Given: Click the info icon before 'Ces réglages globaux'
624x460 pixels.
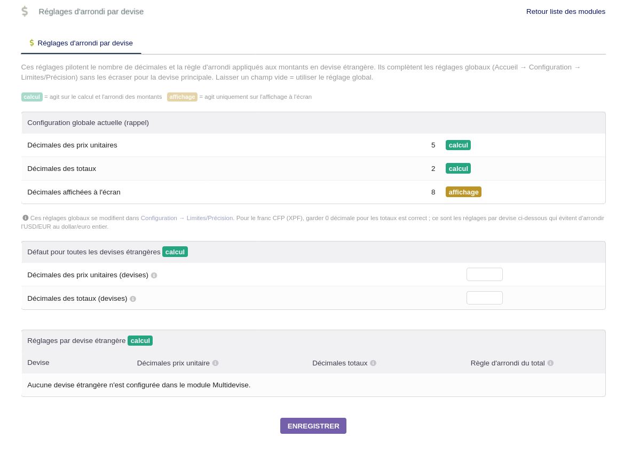Looking at the screenshot, I should 26,218.
